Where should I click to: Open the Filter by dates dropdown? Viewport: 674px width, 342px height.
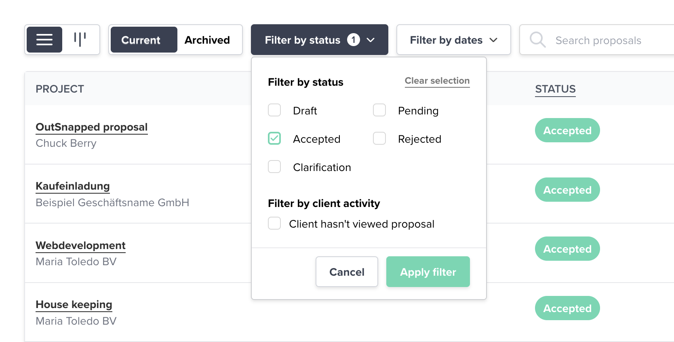pyautogui.click(x=453, y=40)
